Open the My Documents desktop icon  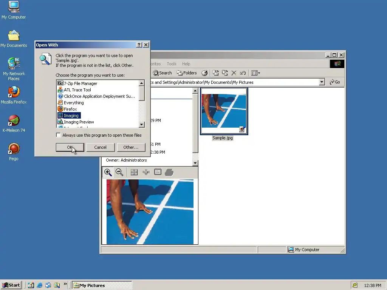click(x=14, y=39)
